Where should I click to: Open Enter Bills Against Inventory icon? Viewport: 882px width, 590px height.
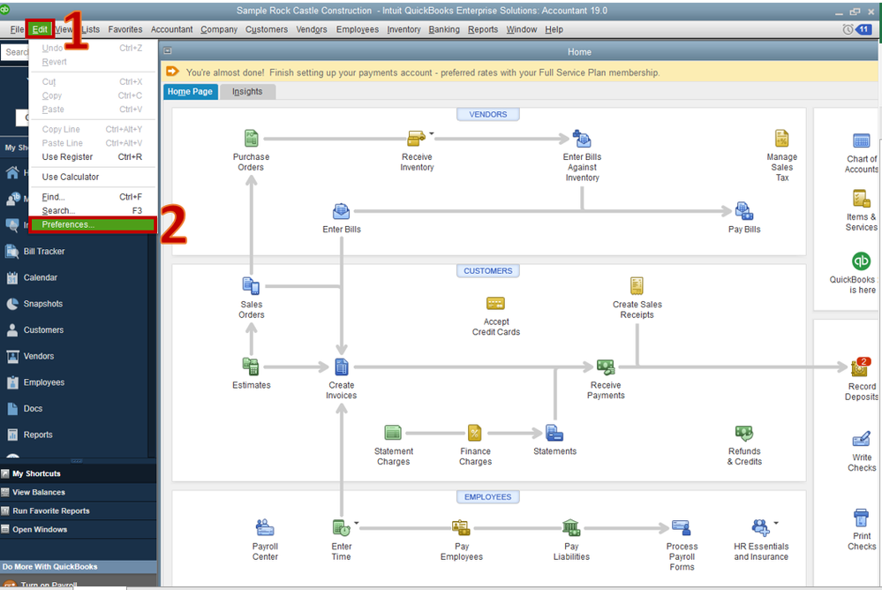point(582,138)
